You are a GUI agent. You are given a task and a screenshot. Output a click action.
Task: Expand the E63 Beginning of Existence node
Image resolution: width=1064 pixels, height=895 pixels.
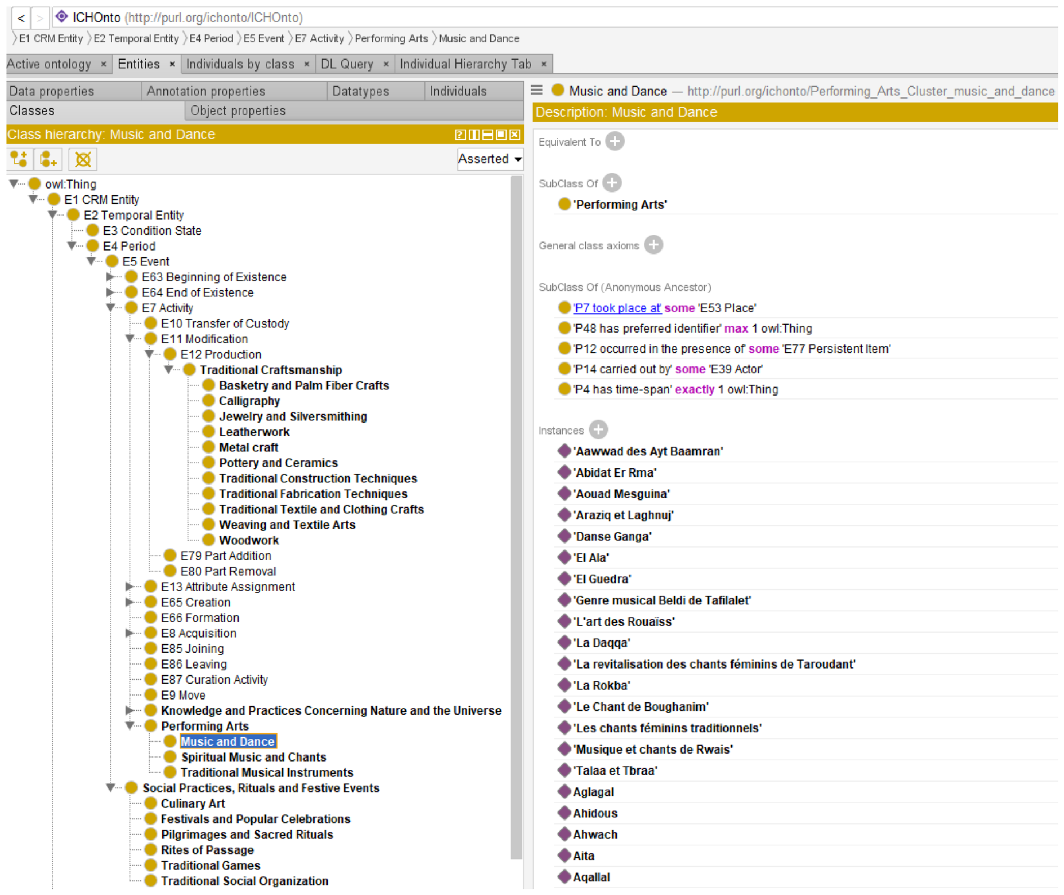point(110,277)
